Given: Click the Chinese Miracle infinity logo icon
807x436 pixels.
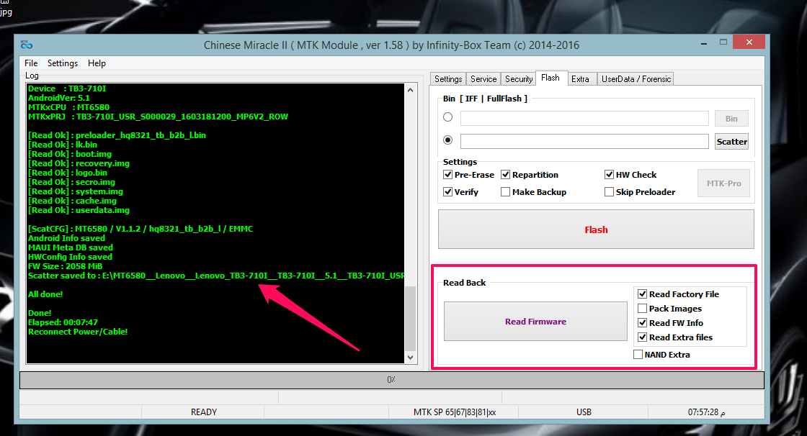Looking at the screenshot, I should 26,45.
